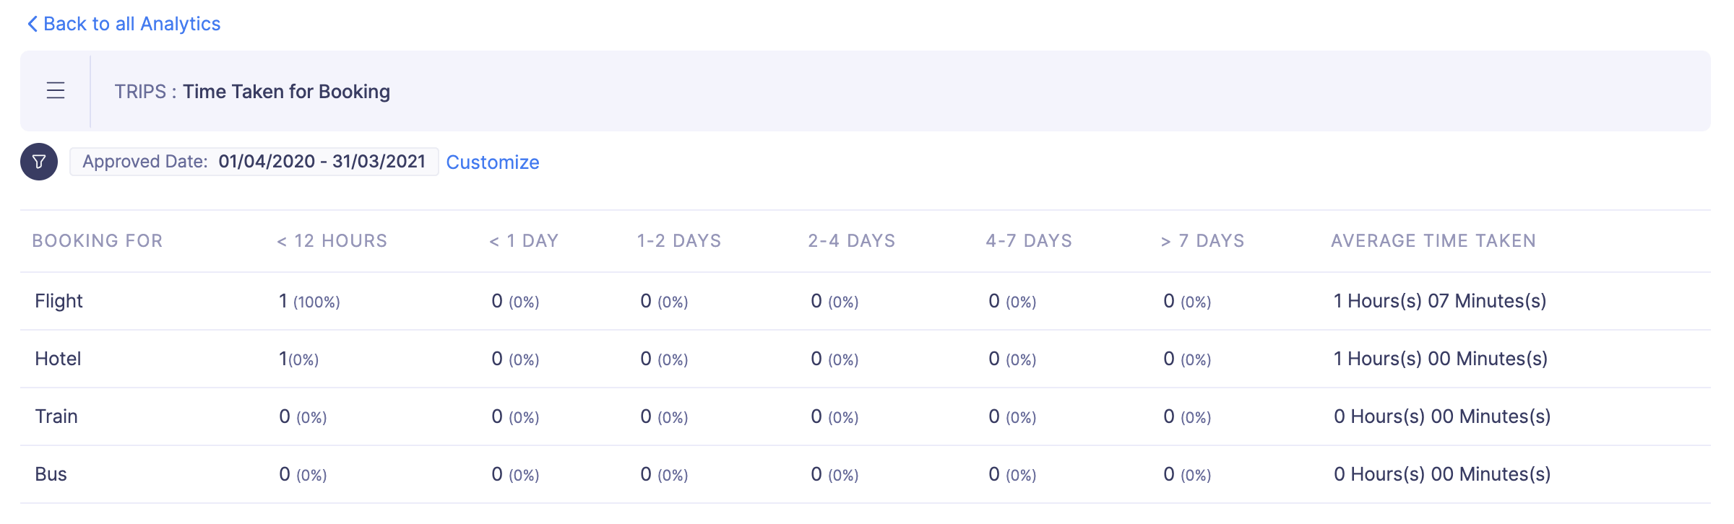Screen dimensions: 1734x524
Task: Click Hotel's average time taken value
Action: 1441,359
